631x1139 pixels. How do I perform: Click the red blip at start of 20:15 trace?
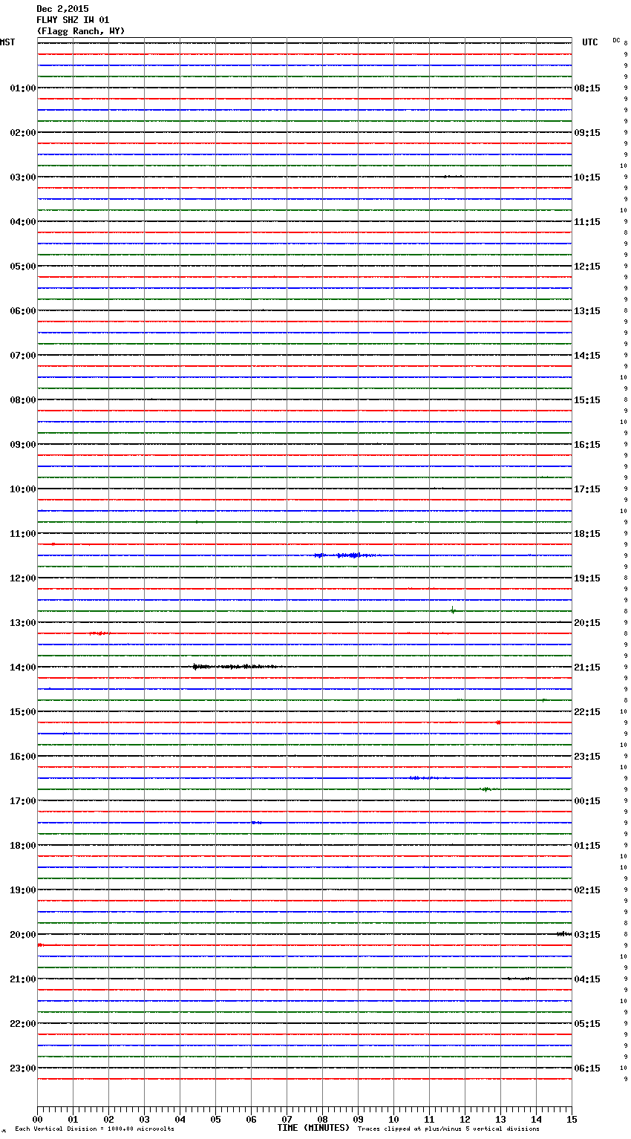coord(40,944)
